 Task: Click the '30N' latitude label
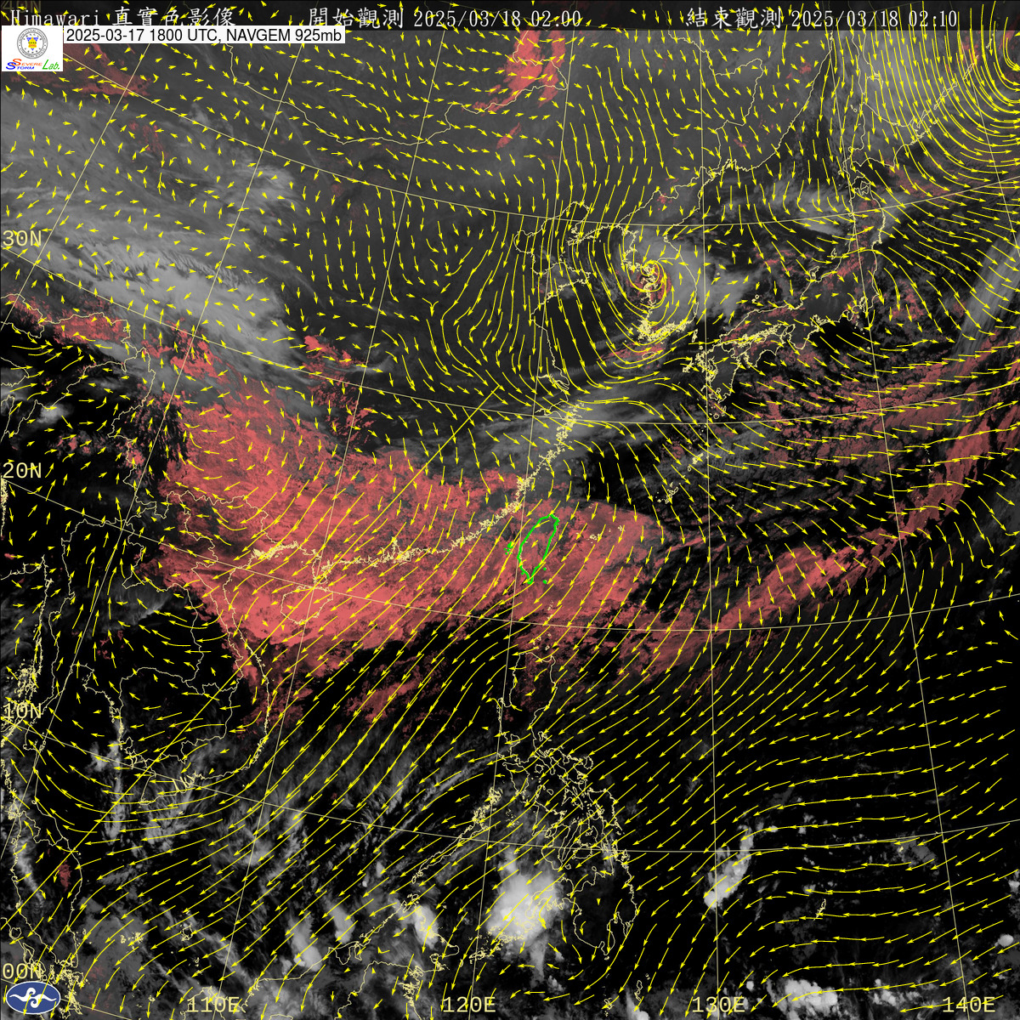(x=21, y=239)
